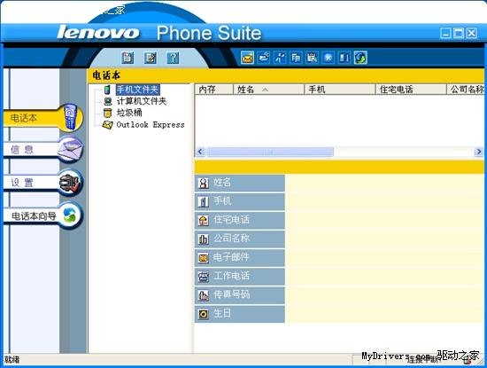
Task: Click the 手机 value field
Action: pos(385,202)
